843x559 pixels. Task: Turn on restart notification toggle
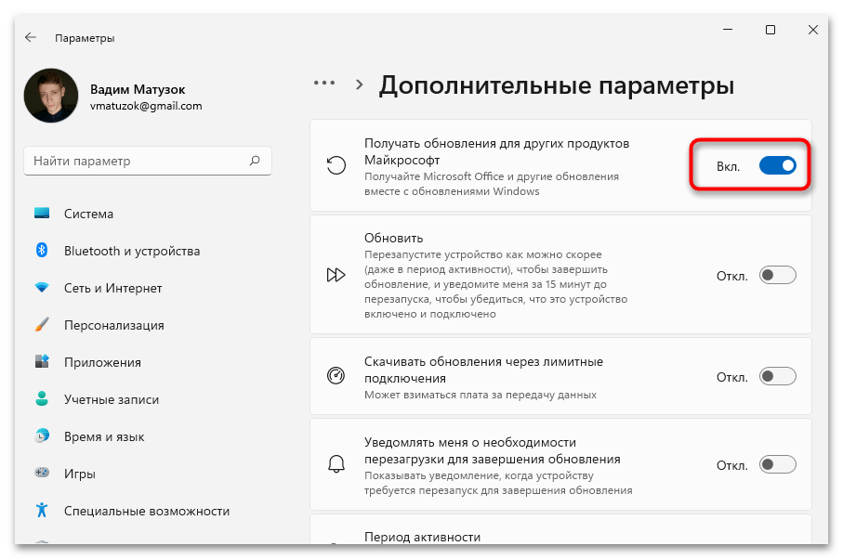click(x=778, y=464)
